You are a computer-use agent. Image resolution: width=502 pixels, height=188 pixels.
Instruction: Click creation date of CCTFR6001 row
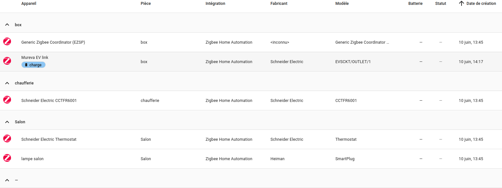tap(471, 101)
